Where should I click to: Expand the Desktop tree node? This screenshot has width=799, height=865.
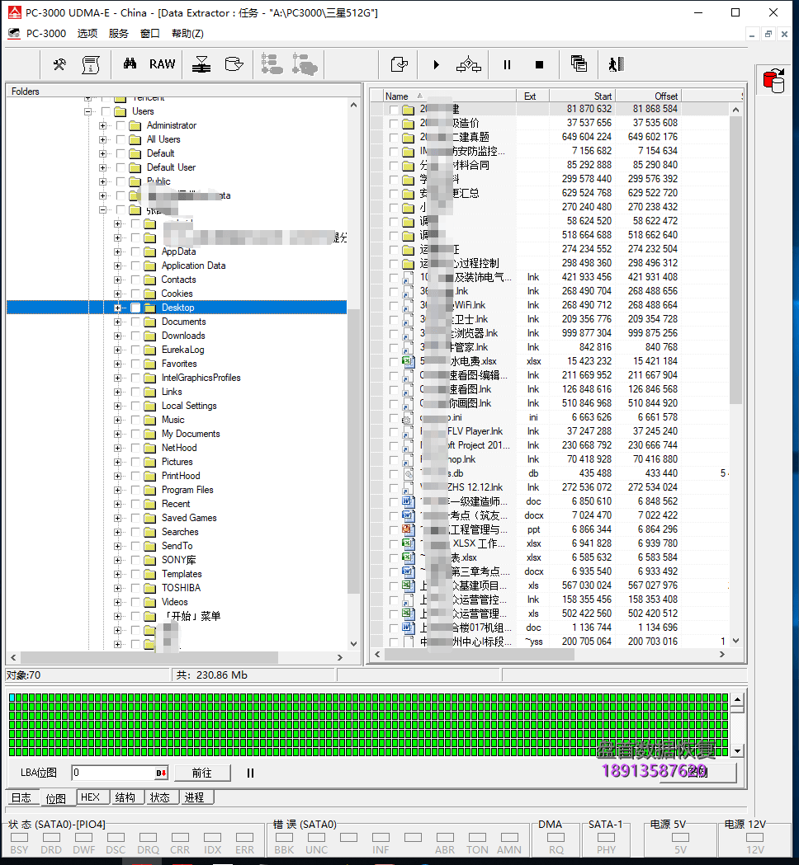pyautogui.click(x=117, y=308)
